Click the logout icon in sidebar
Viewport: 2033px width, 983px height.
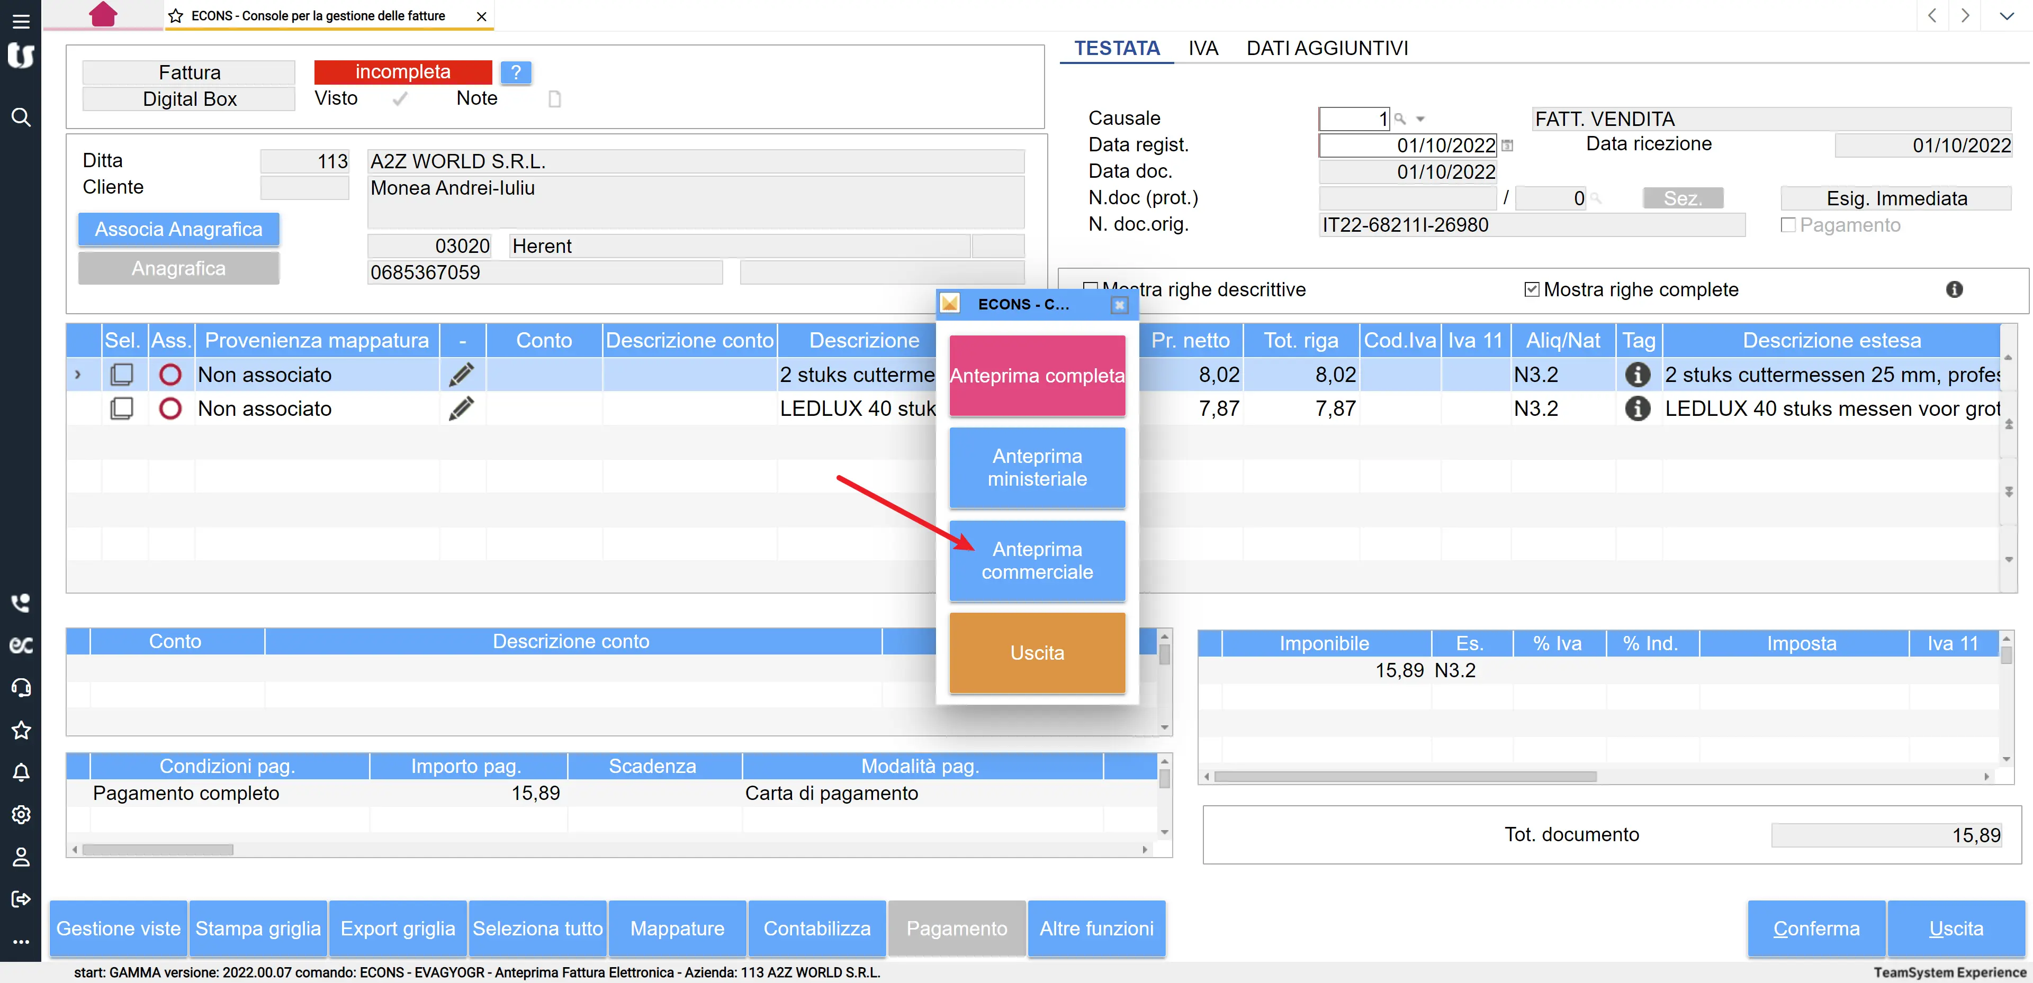pos(21,899)
